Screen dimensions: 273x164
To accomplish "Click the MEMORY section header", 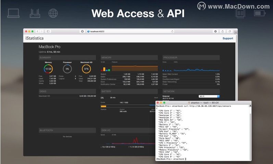I will 129,58.
